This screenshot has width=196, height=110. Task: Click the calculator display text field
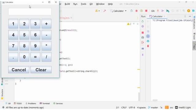tap(30, 12)
